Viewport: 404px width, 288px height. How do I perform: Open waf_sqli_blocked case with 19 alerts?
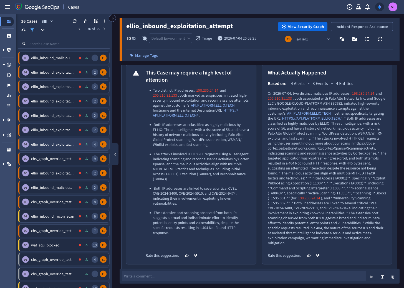(x=64, y=245)
